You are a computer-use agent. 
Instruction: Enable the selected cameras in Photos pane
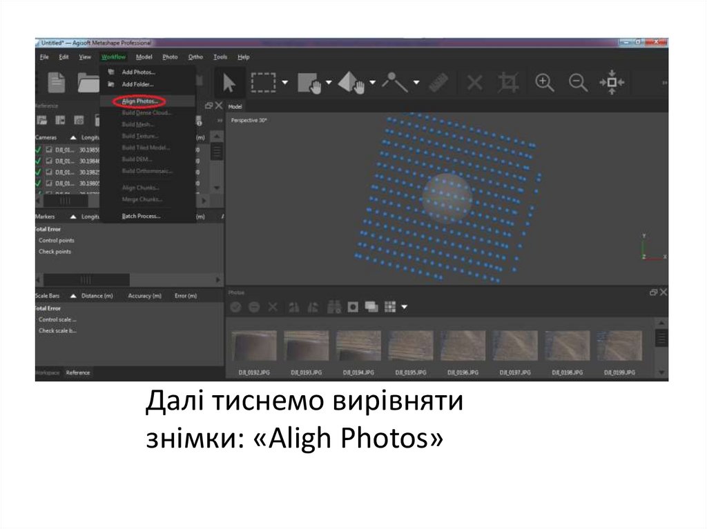[238, 306]
